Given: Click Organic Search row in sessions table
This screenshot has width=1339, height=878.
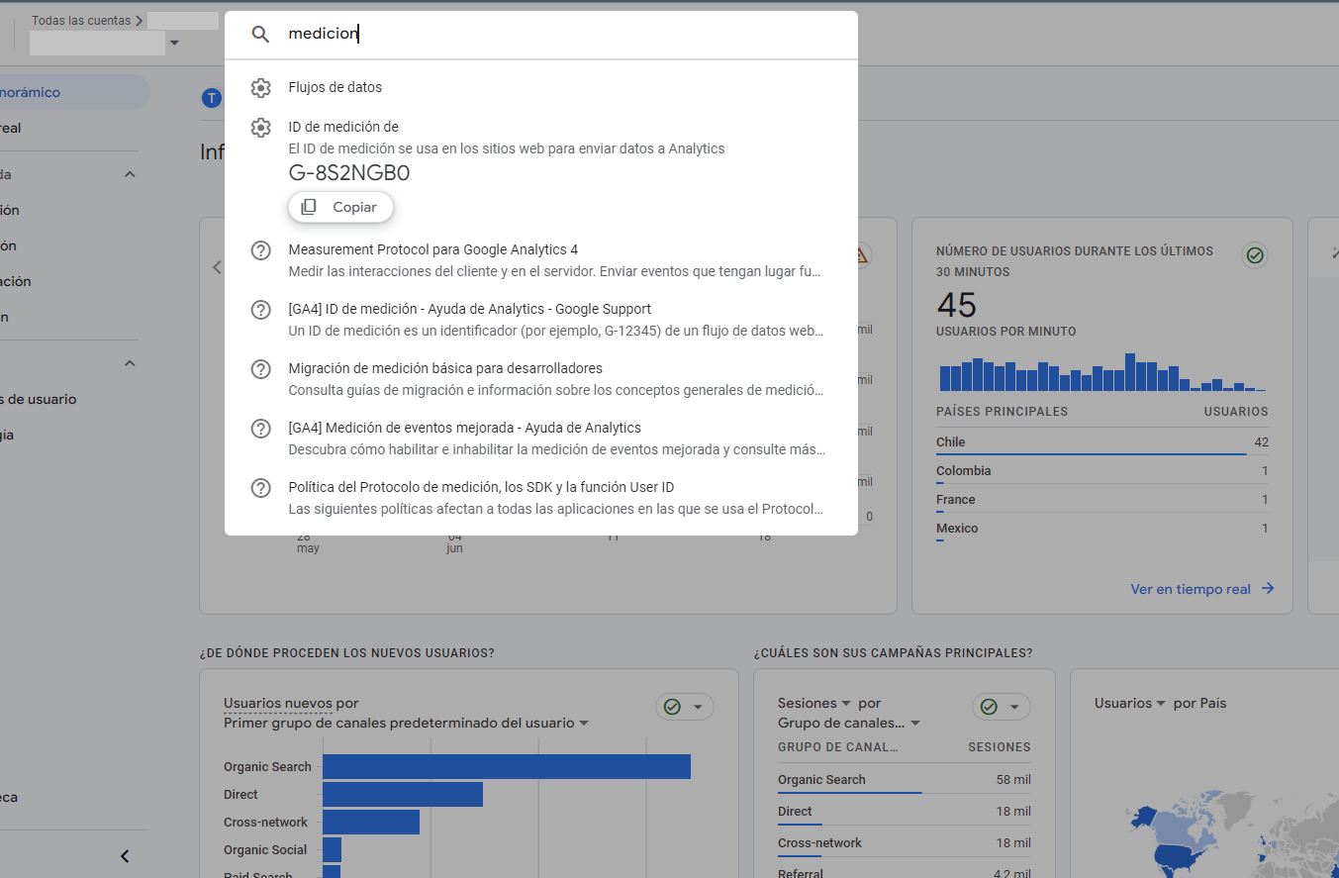Looking at the screenshot, I should [904, 780].
